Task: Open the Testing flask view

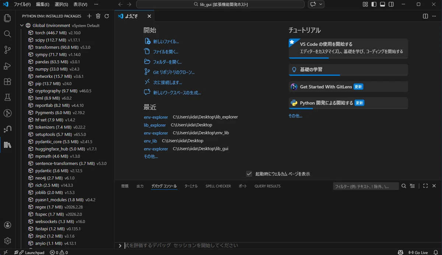Action: click(7, 98)
